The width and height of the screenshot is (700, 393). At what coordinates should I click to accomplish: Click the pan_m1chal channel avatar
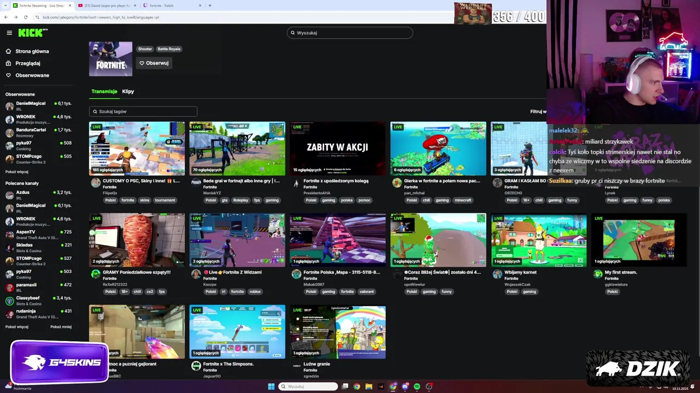click(x=396, y=183)
